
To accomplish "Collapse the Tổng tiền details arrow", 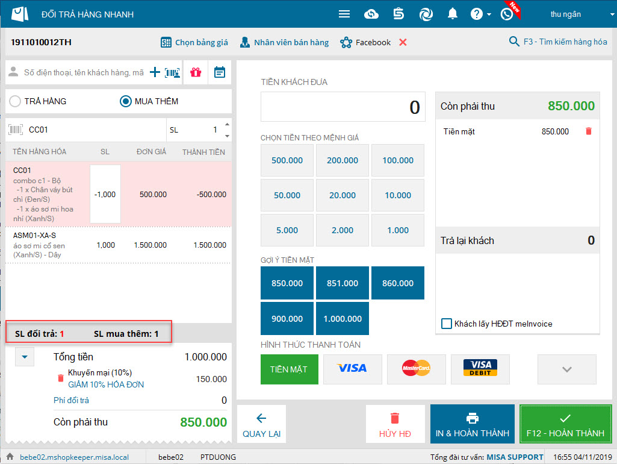I will 25,357.
